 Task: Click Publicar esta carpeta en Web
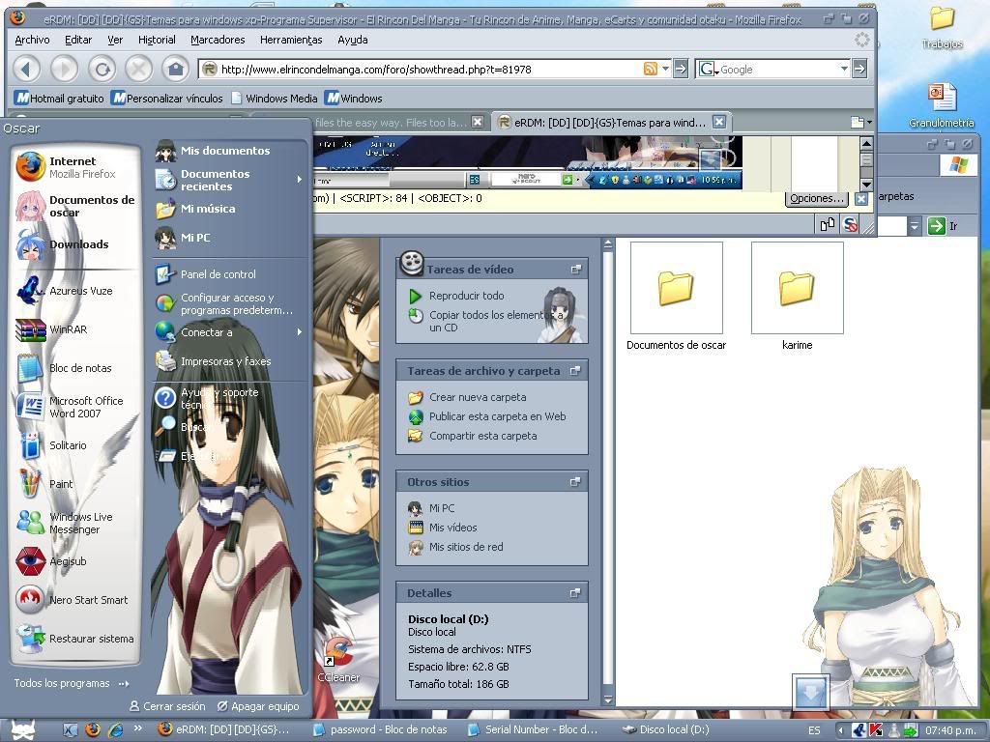(x=497, y=416)
